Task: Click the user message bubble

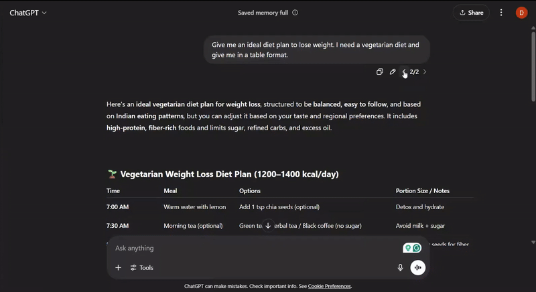Action: tap(316, 49)
